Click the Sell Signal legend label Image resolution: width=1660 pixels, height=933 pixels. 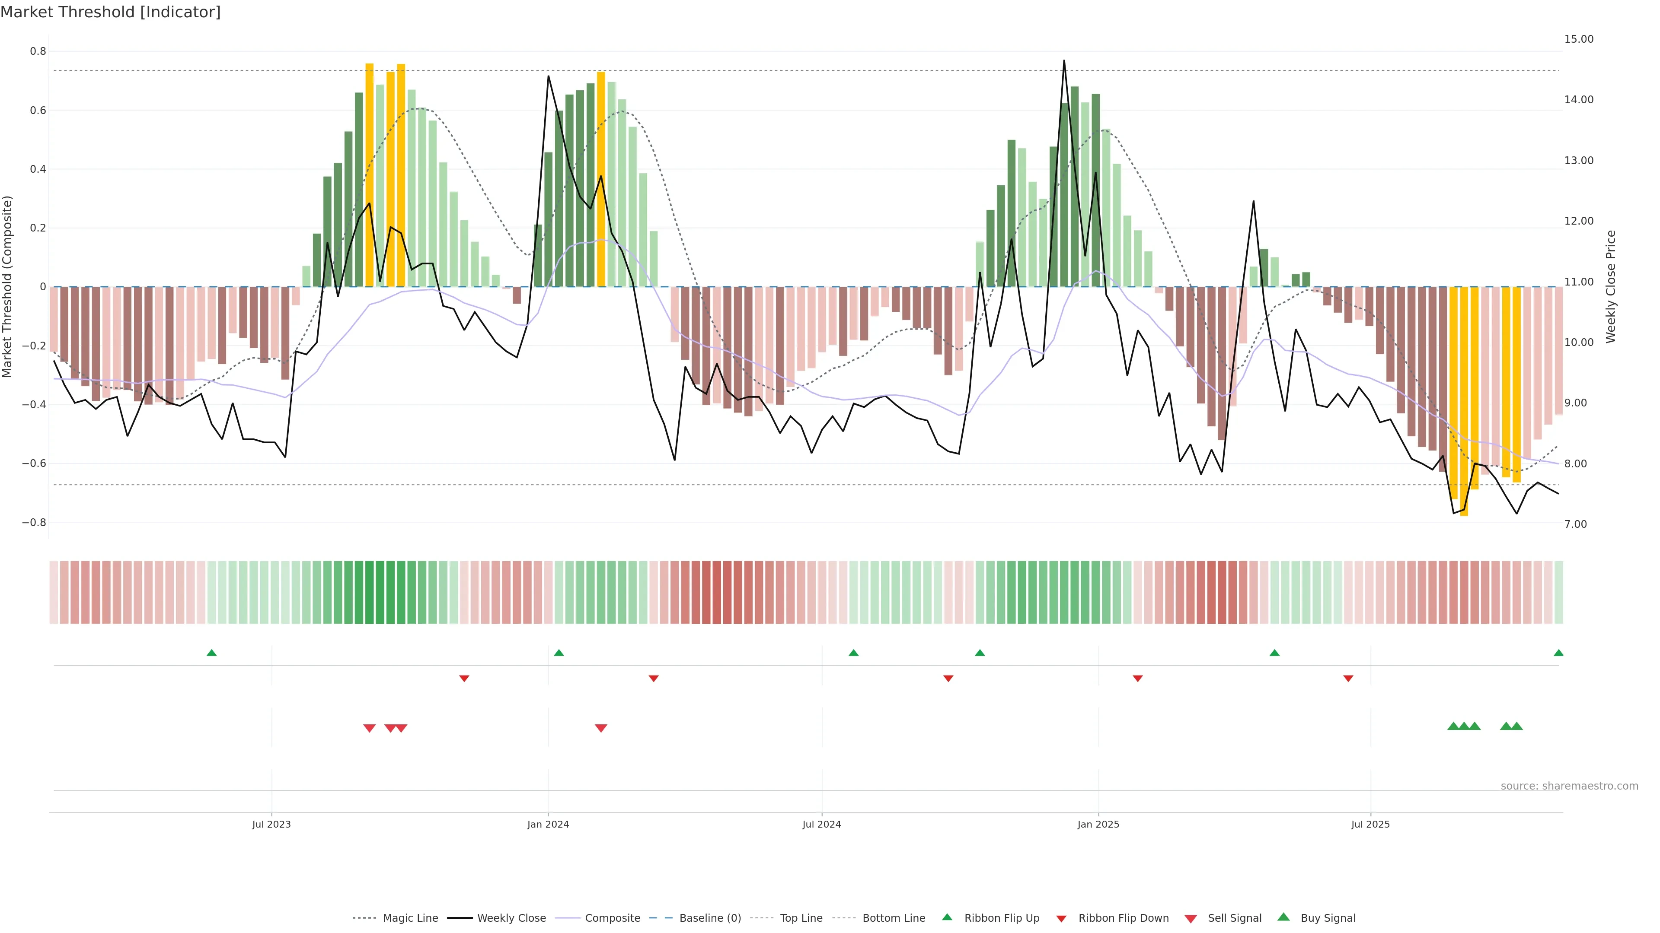pos(1234,918)
